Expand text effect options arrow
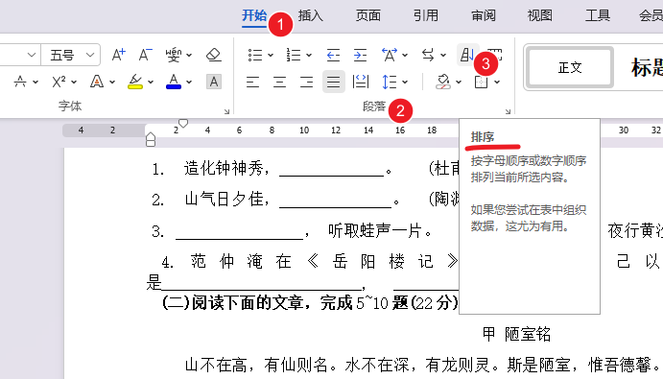This screenshot has height=379, width=663. (112, 82)
